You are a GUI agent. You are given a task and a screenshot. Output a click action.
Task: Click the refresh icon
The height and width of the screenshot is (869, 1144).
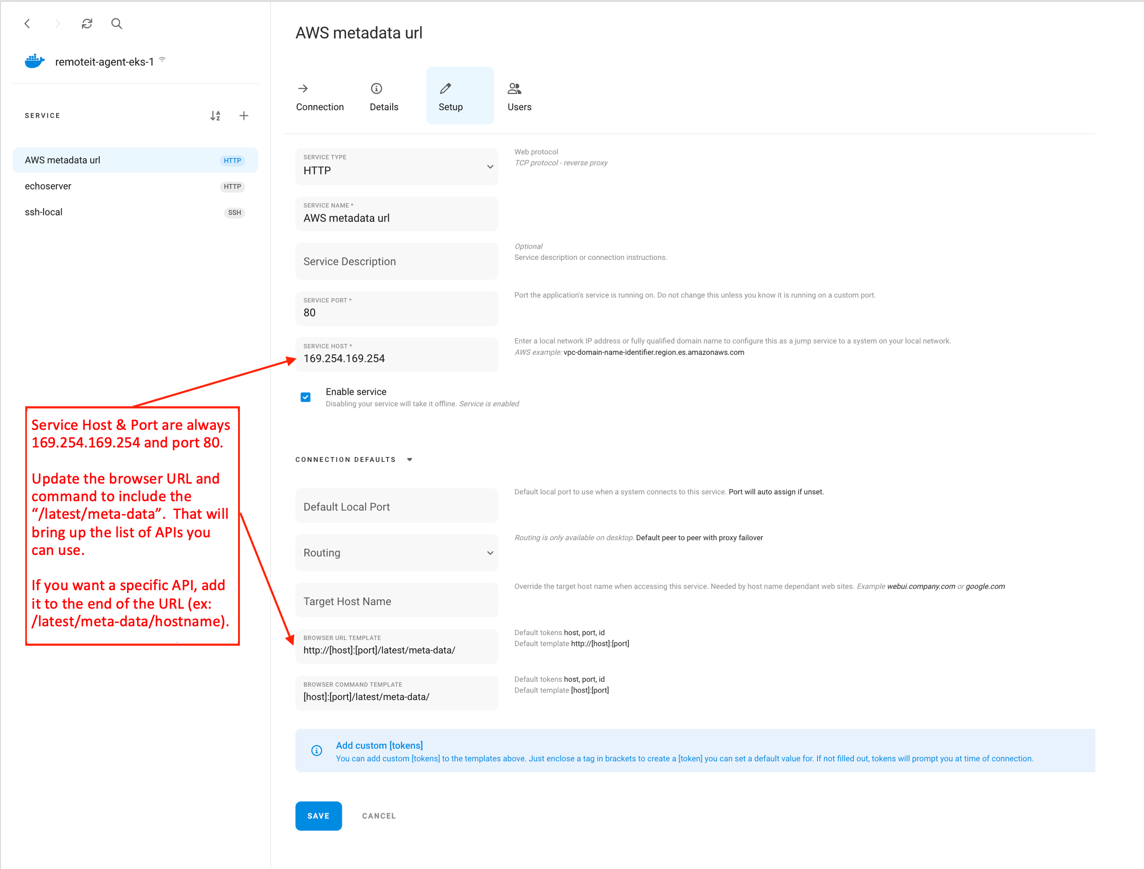87,23
